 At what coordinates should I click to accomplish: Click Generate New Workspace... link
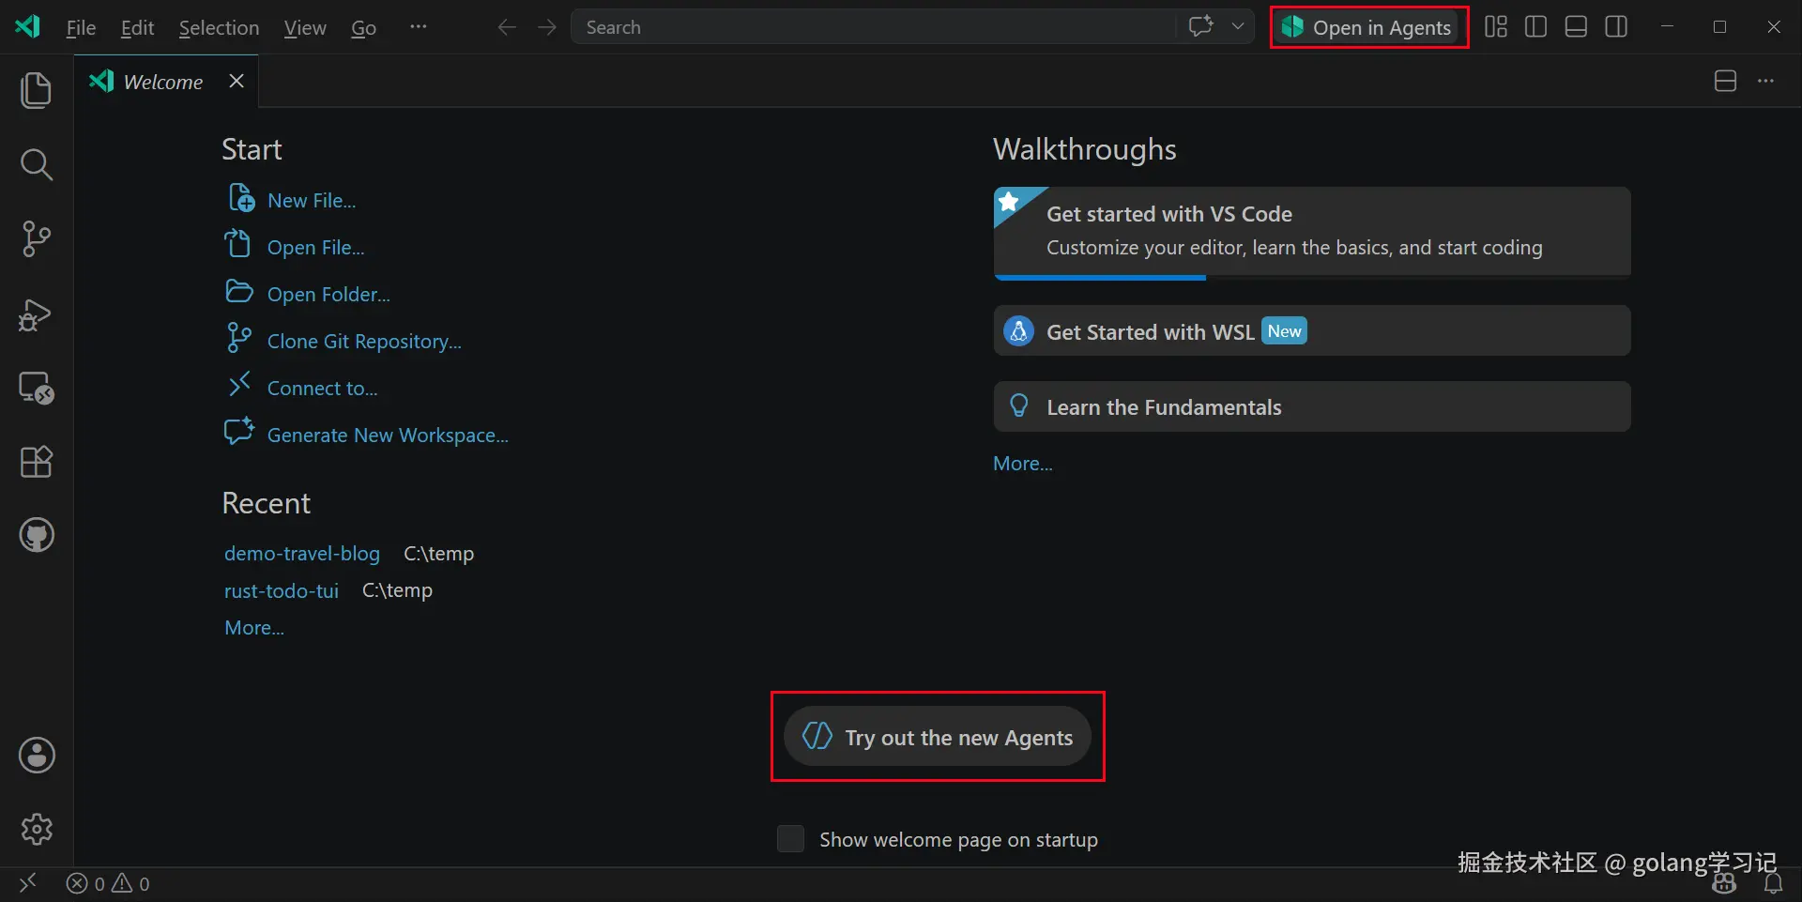coord(388,435)
